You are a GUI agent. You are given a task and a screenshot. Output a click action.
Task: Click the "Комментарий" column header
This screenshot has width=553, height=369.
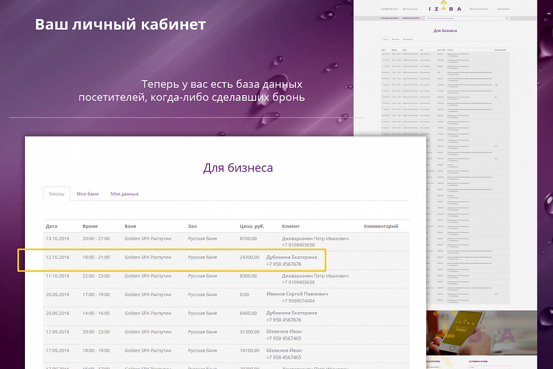(x=381, y=226)
